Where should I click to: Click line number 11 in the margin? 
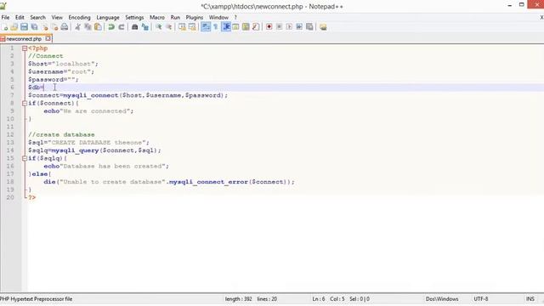coord(10,127)
